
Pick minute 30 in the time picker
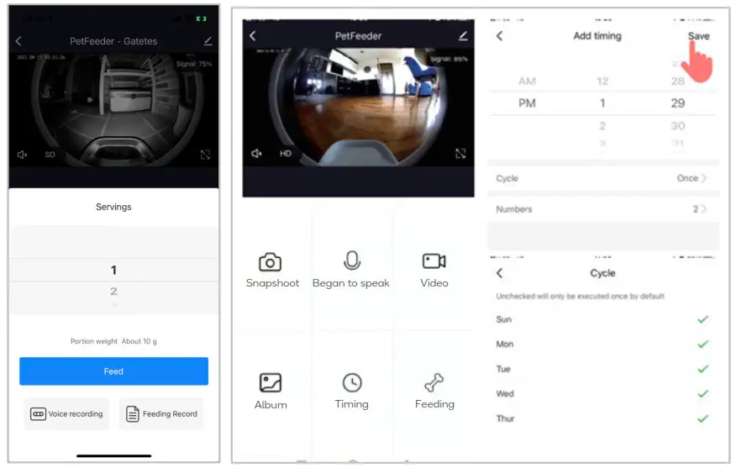(677, 126)
